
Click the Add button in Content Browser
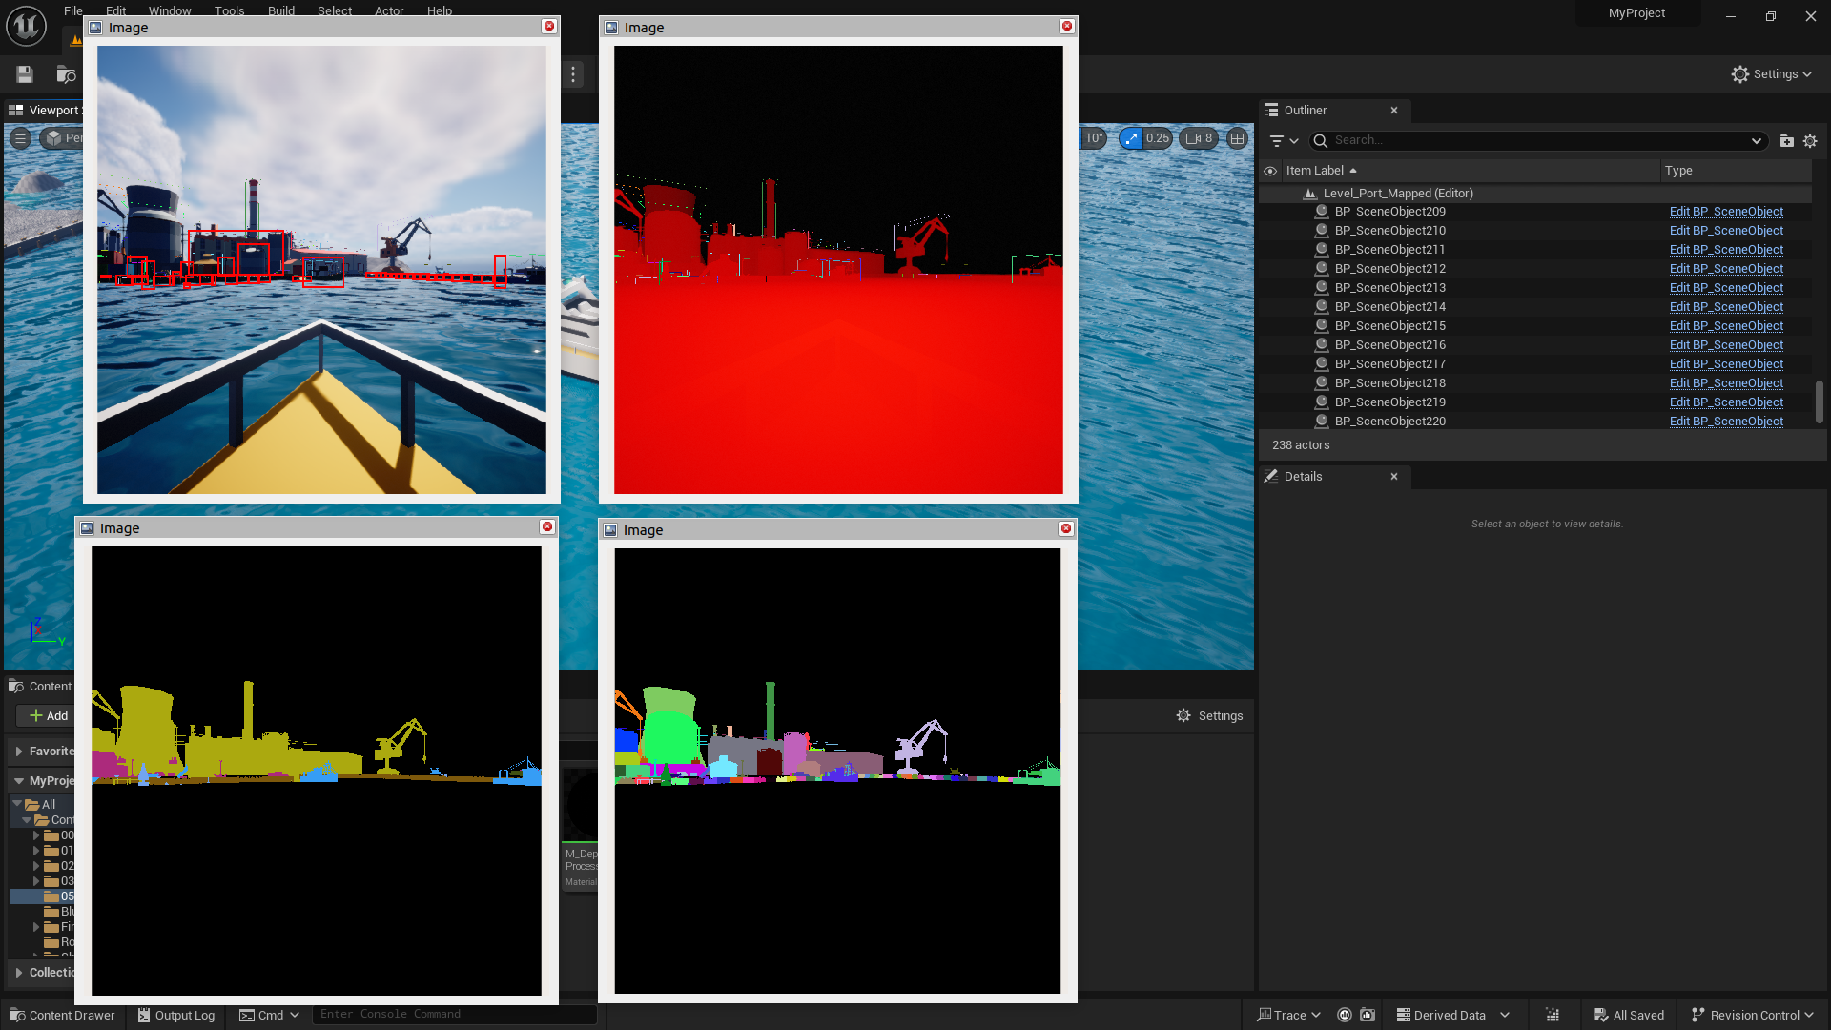[x=48, y=715]
